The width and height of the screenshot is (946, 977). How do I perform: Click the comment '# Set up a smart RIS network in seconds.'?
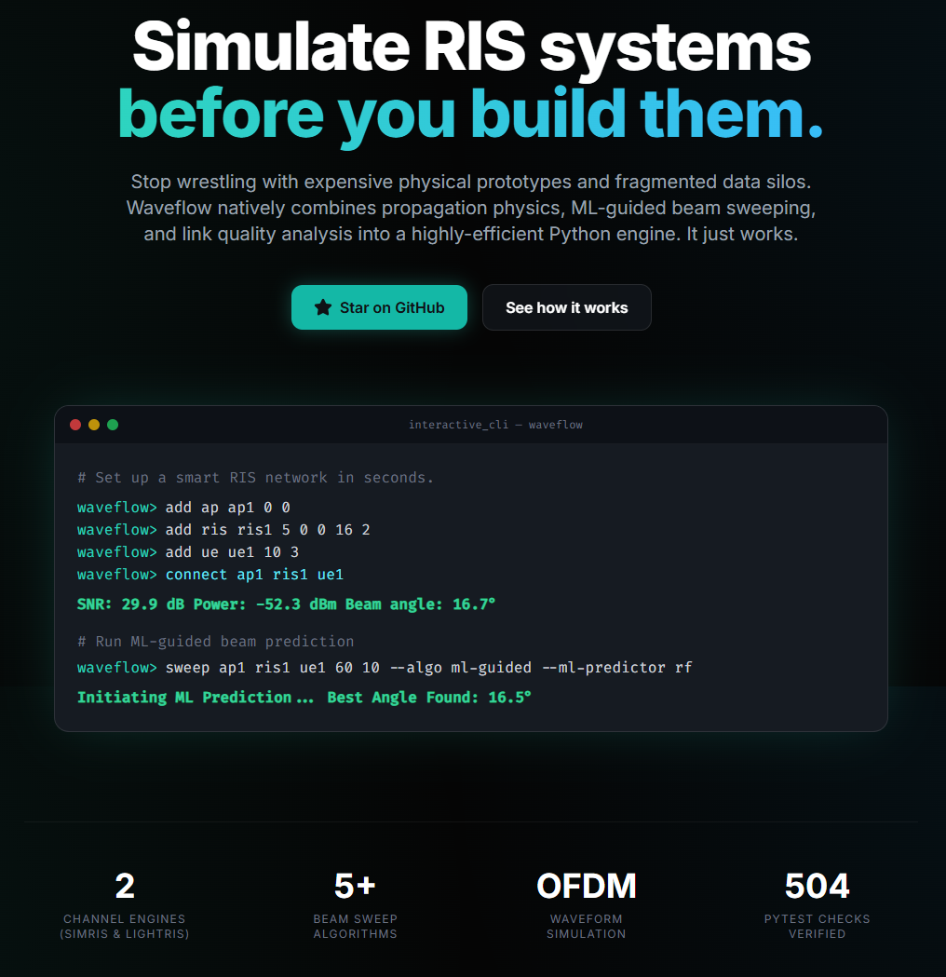tap(255, 478)
